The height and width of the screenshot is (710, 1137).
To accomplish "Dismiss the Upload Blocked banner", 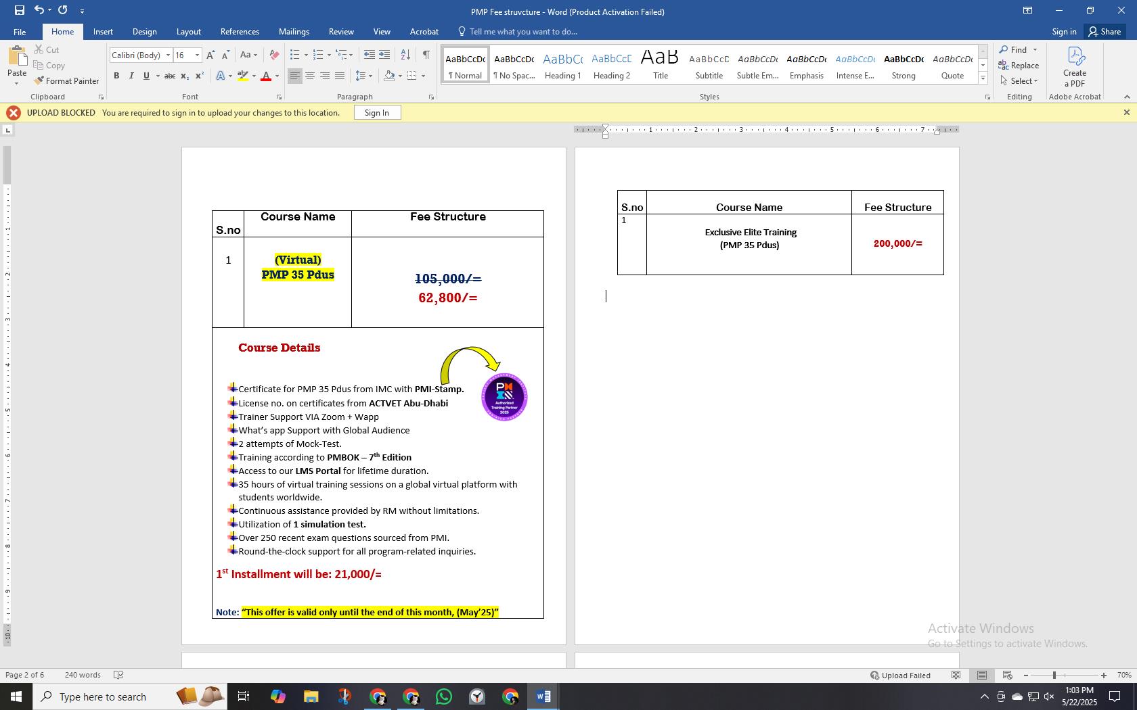I will point(1126,113).
